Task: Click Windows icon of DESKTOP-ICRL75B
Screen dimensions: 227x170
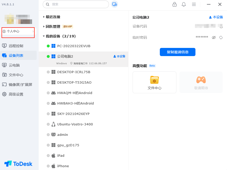Action: (x=53, y=72)
